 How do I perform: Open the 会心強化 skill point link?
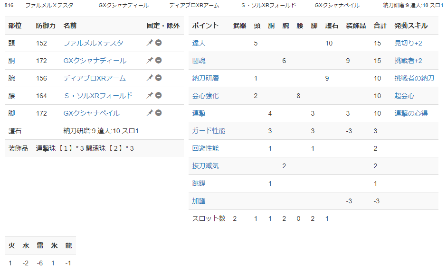click(205, 96)
